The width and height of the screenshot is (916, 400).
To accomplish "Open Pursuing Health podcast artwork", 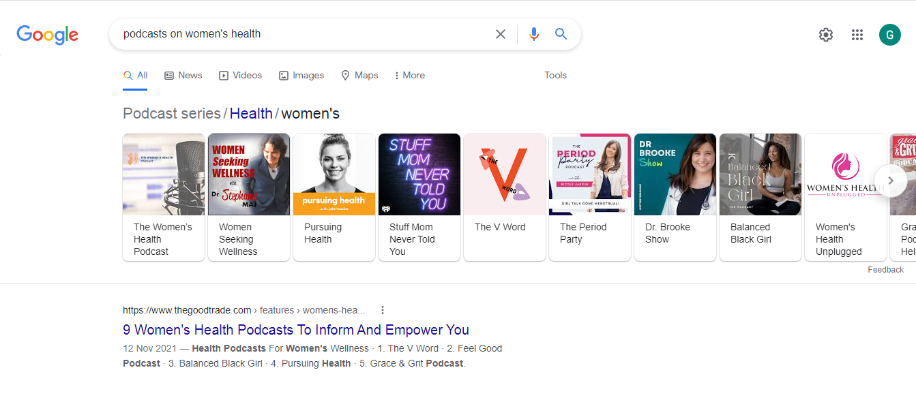I will [x=334, y=174].
